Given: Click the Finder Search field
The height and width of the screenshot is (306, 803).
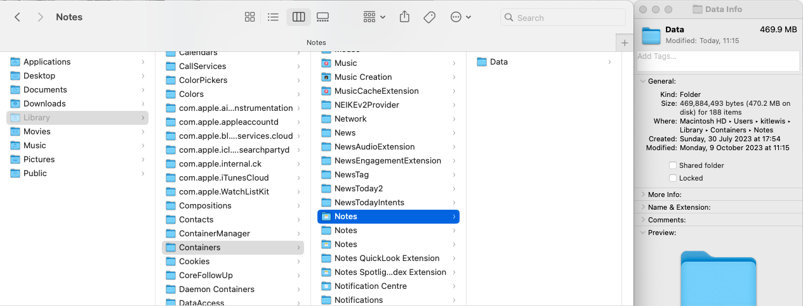Looking at the screenshot, I should click(563, 18).
